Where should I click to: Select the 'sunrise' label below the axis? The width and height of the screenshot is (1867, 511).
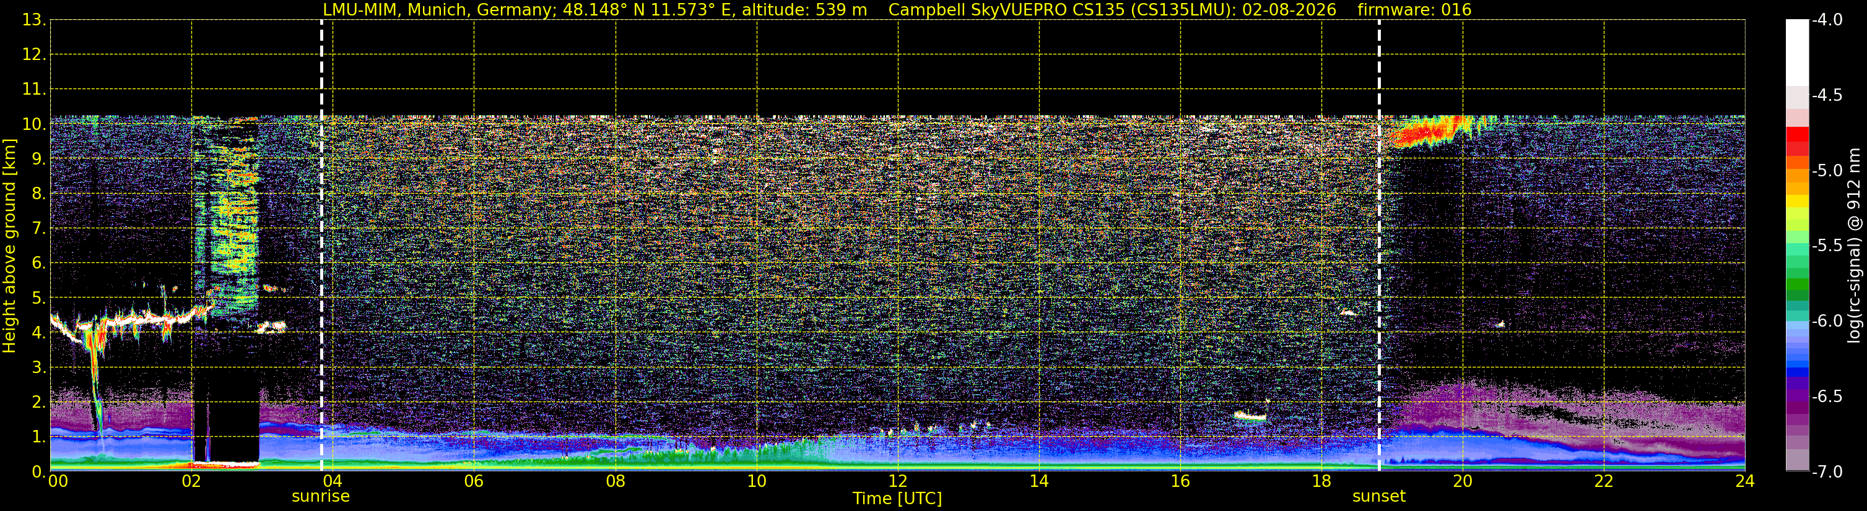pyautogui.click(x=320, y=497)
